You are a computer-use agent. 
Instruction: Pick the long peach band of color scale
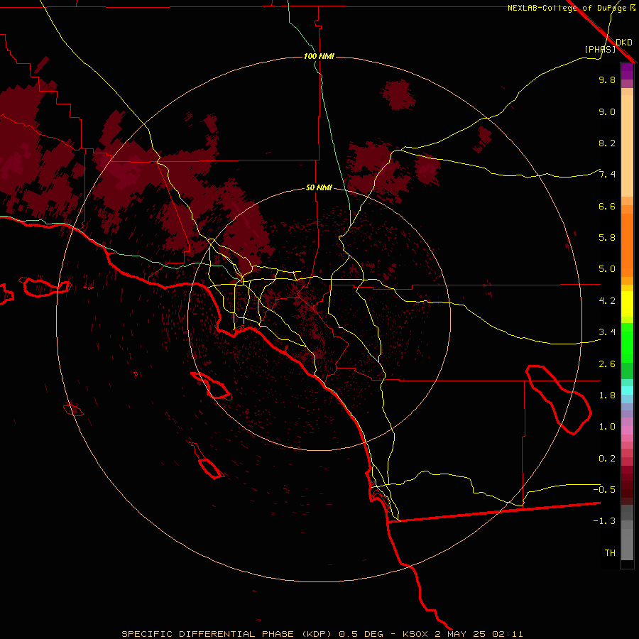click(x=627, y=146)
